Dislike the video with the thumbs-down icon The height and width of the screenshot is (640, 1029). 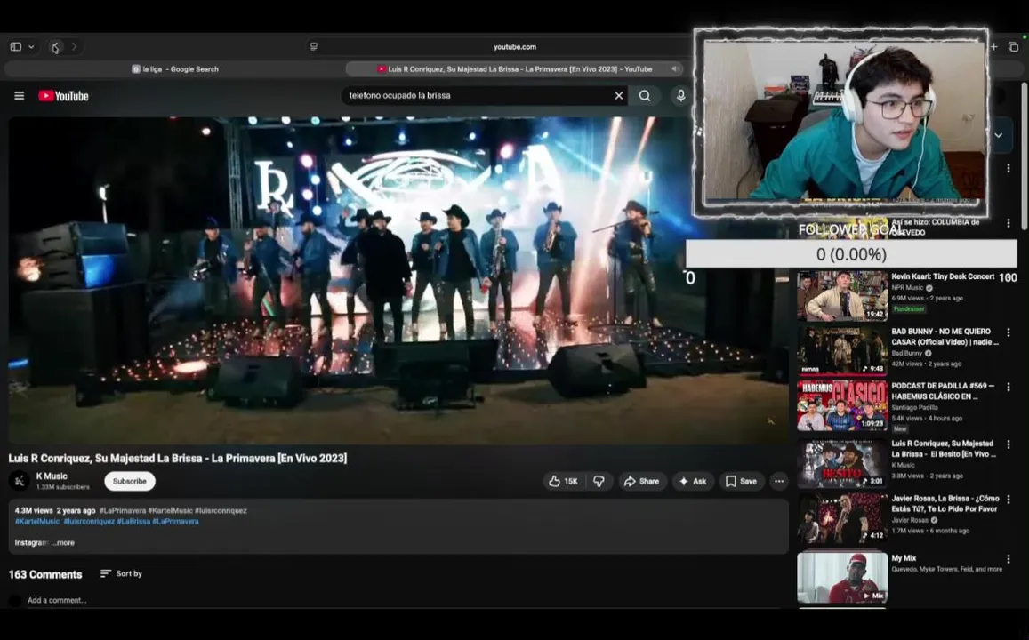click(x=599, y=481)
